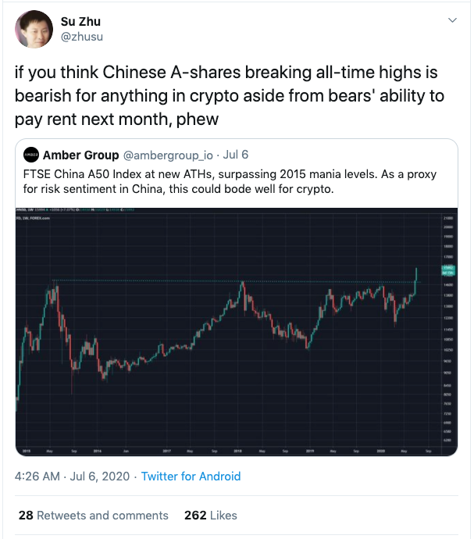Open Amber Group's quoted profile name
474x539 pixels.
point(80,155)
